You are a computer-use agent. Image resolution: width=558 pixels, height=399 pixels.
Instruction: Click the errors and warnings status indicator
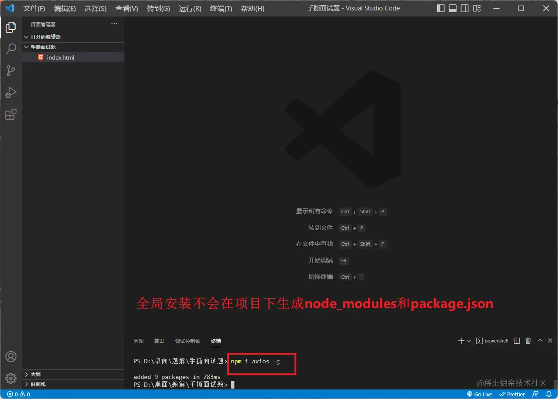pyautogui.click(x=19, y=394)
